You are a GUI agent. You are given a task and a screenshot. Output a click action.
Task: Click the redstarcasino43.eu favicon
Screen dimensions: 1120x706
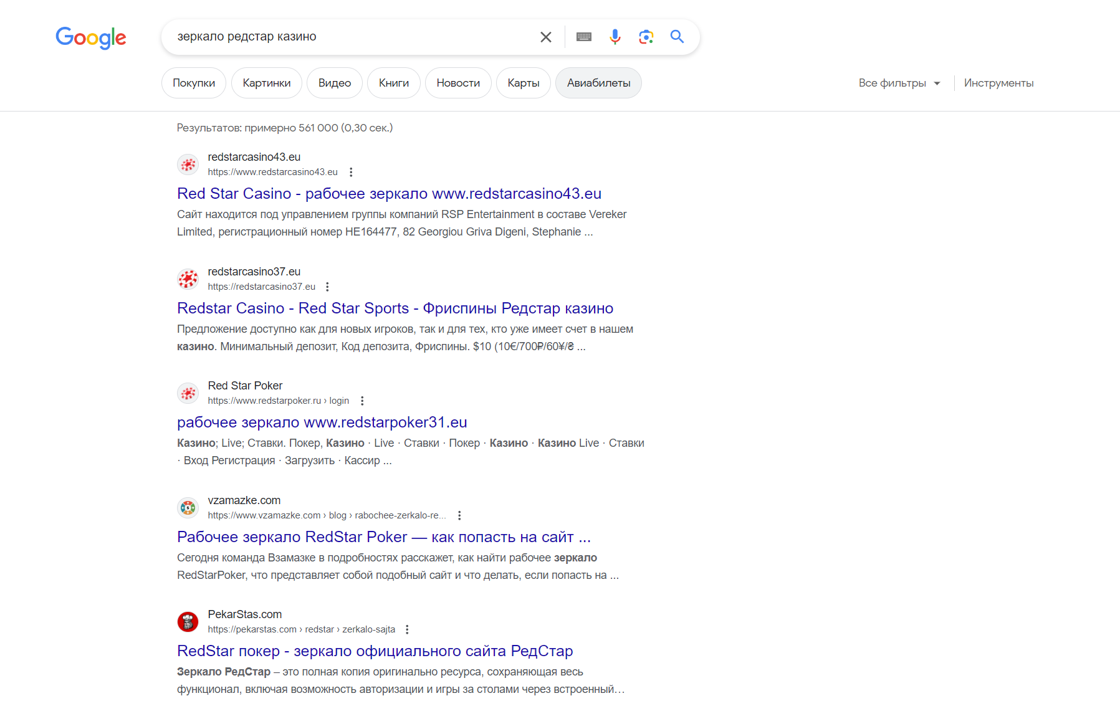188,165
